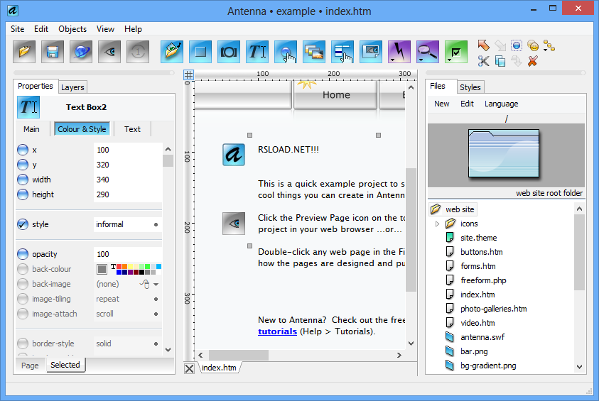Copy with the overlapping blue squares icon
The width and height of the screenshot is (599, 401).
pyautogui.click(x=500, y=61)
